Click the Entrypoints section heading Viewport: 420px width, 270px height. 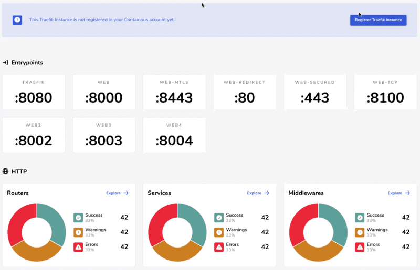coord(27,62)
